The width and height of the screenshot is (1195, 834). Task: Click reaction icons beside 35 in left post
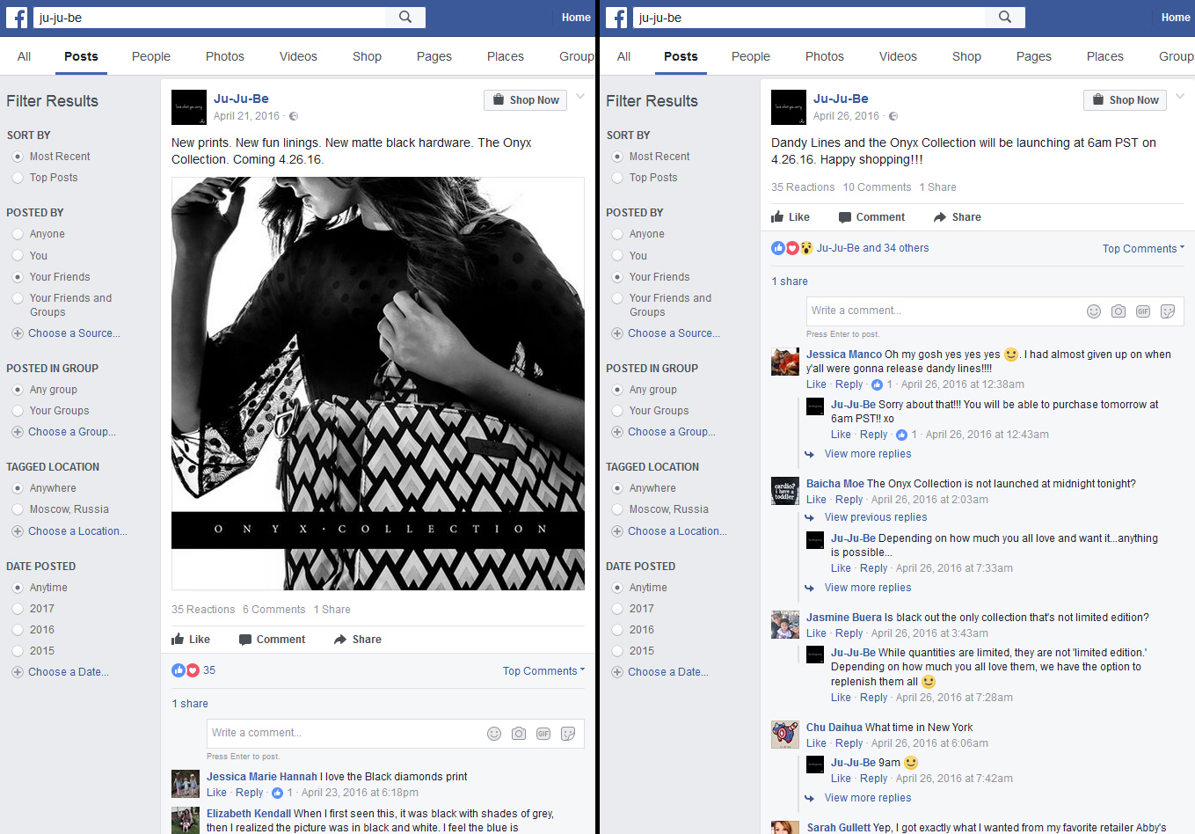click(186, 670)
